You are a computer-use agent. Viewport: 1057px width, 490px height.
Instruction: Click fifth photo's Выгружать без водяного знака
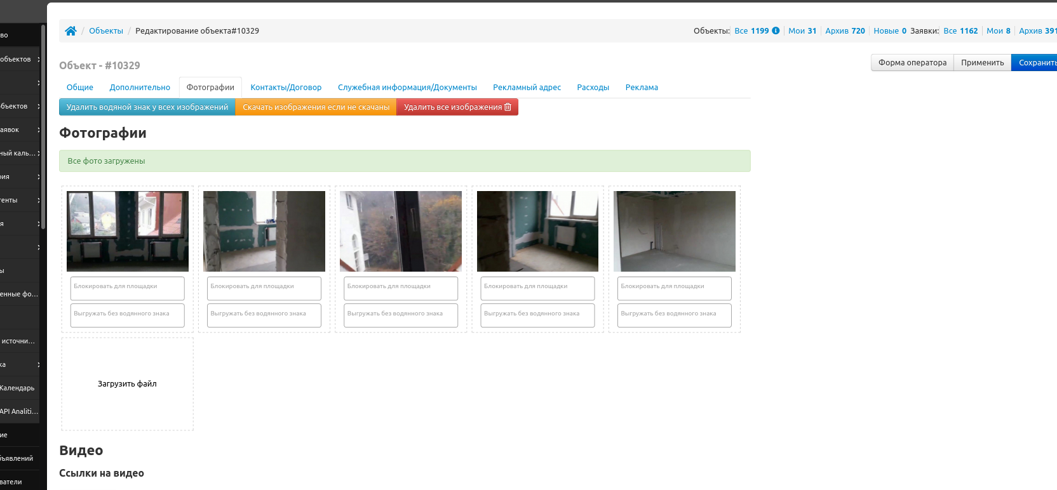[x=675, y=315]
